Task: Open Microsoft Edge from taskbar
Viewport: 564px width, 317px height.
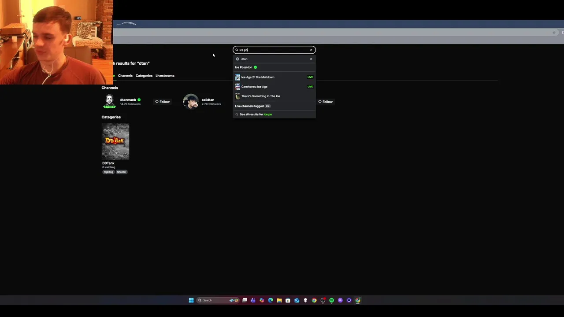Action: click(271, 300)
